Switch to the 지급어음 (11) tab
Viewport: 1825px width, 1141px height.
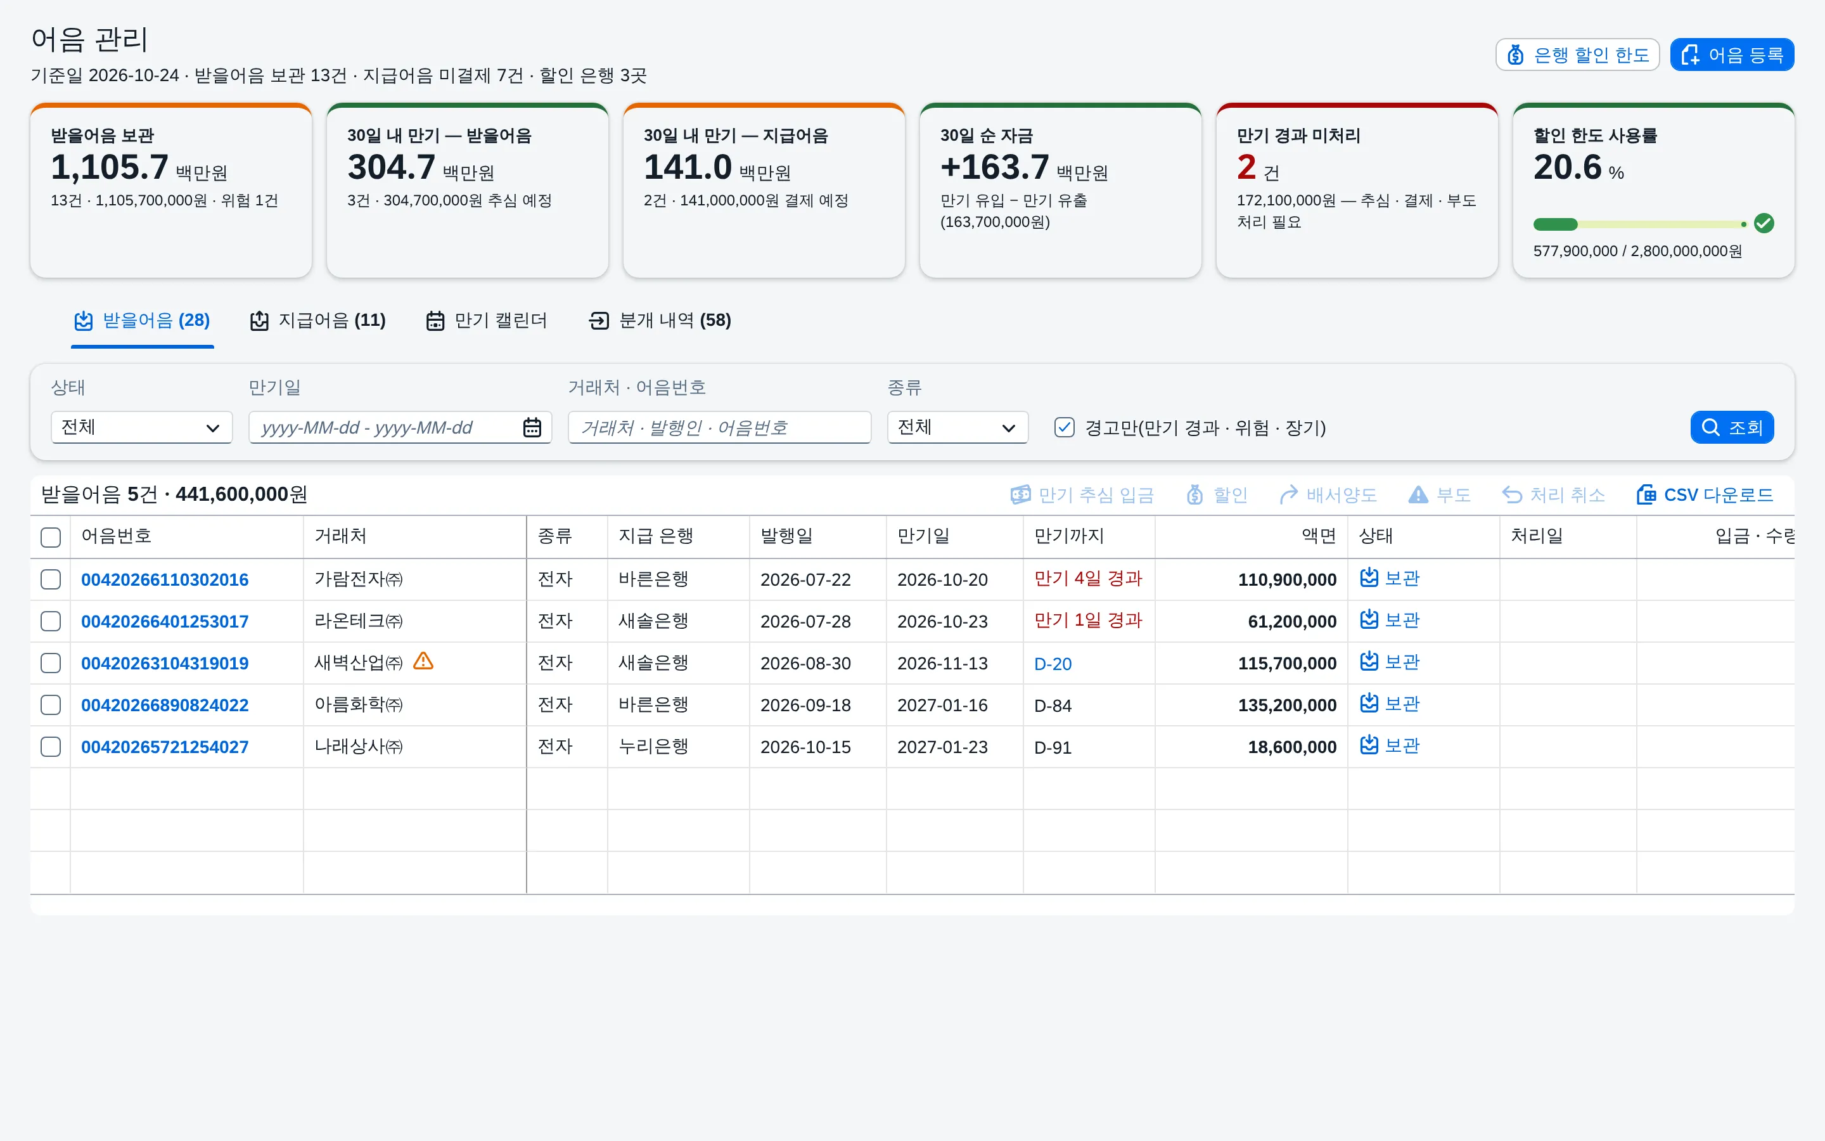click(317, 321)
